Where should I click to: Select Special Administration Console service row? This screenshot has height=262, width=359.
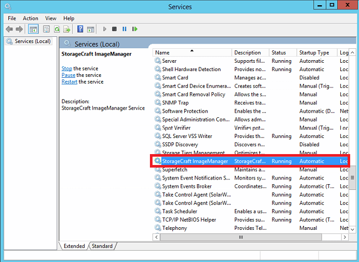251,119
